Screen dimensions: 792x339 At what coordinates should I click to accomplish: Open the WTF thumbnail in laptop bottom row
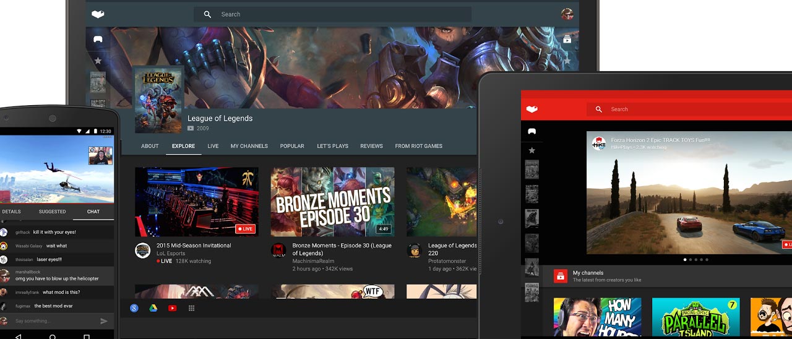click(x=332, y=291)
